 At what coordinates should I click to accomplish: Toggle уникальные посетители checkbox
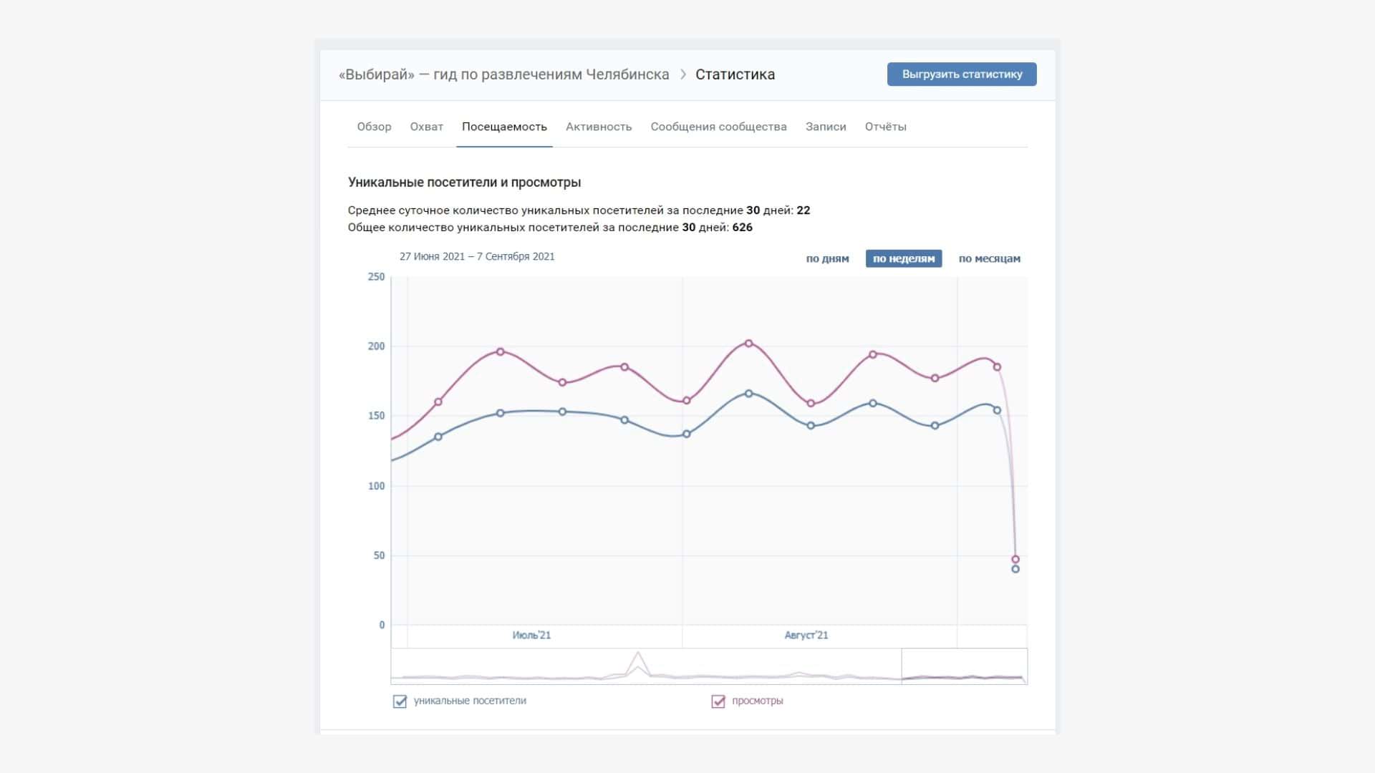tap(400, 701)
